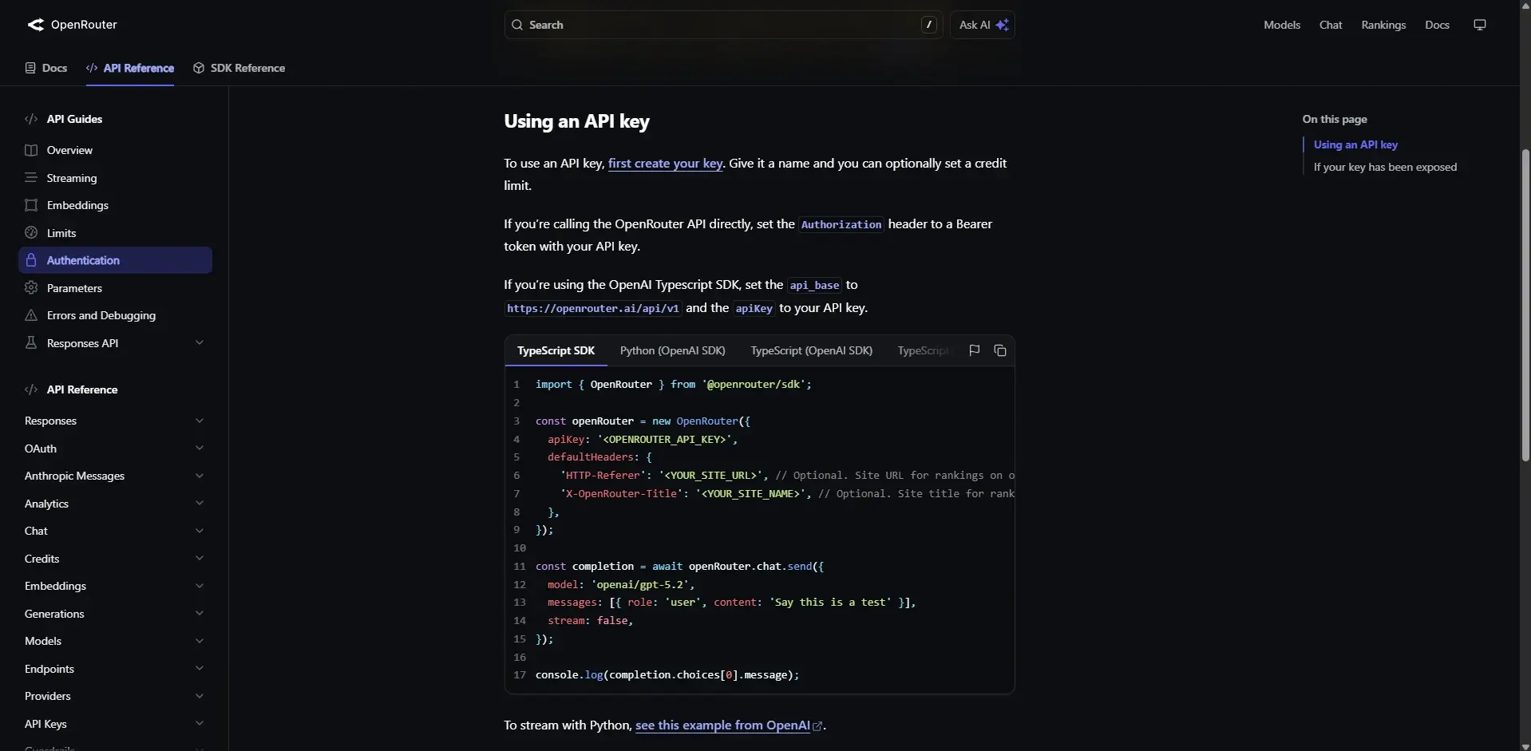Copy the code snippet to clipboard
The height and width of the screenshot is (751, 1531).
(x=1000, y=350)
